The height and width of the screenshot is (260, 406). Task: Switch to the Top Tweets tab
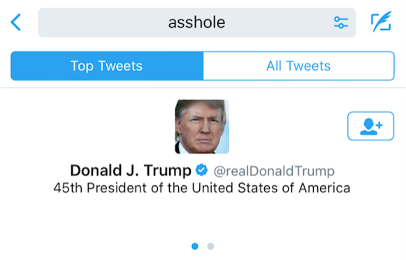pyautogui.click(x=107, y=66)
